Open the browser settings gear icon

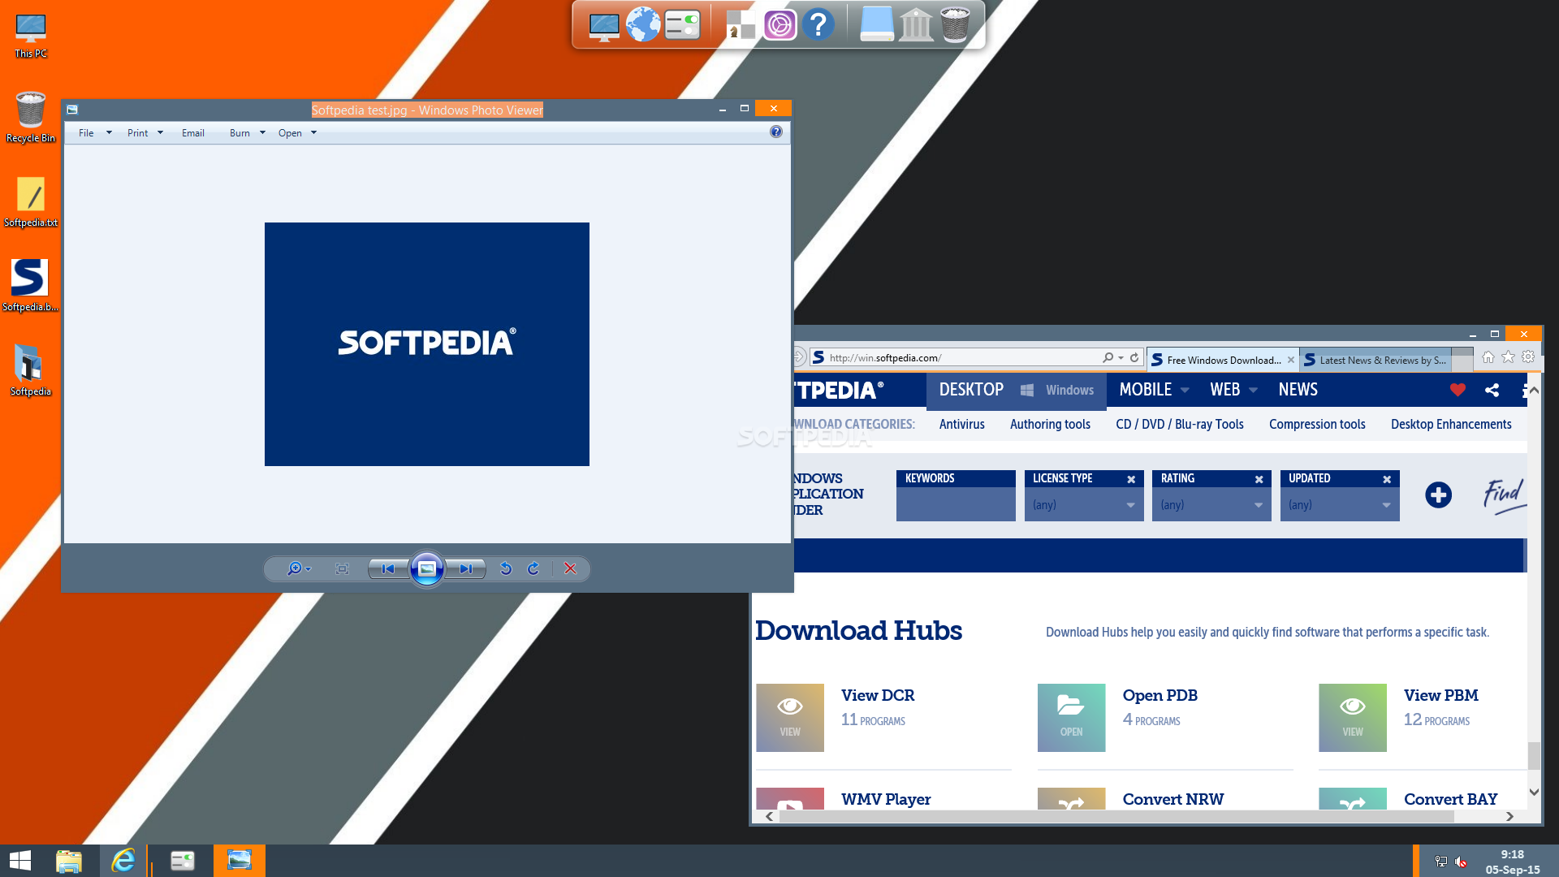[1528, 357]
